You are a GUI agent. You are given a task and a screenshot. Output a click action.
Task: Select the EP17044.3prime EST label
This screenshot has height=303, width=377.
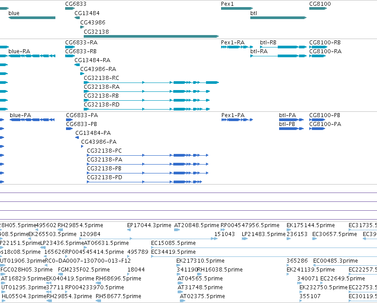click(149, 225)
